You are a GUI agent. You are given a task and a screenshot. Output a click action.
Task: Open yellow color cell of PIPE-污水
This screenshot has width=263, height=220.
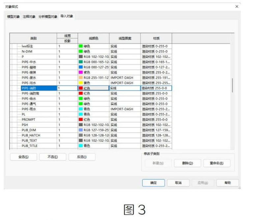(94, 83)
